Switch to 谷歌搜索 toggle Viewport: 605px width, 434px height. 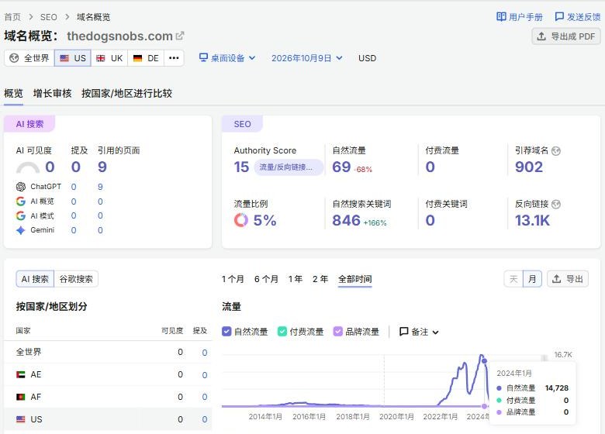pos(76,279)
